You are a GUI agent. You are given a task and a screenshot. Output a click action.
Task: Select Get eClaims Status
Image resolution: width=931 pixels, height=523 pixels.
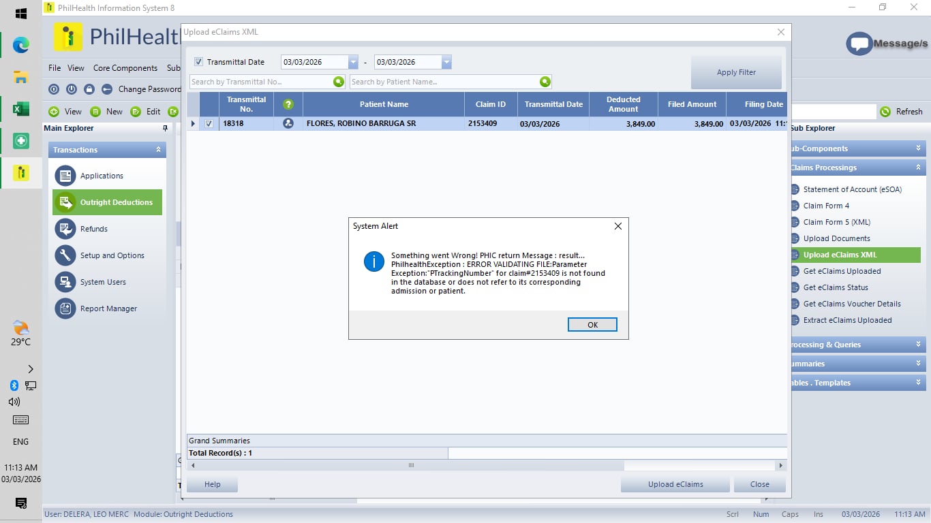(836, 287)
